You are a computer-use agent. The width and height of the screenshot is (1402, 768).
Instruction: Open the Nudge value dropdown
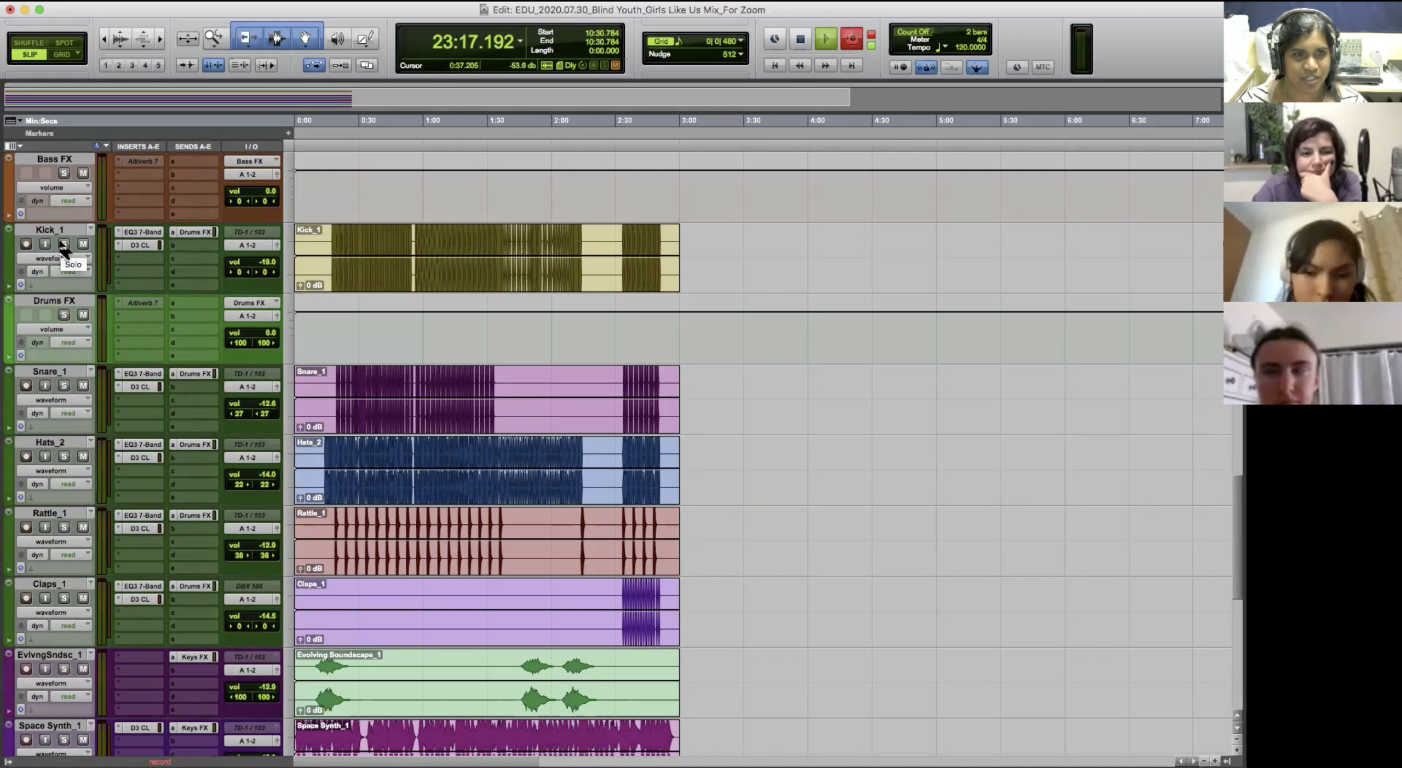pyautogui.click(x=740, y=54)
